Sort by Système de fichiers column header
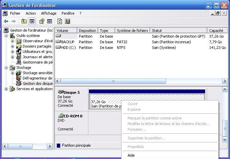This screenshot has height=159, width=230. 132,31
